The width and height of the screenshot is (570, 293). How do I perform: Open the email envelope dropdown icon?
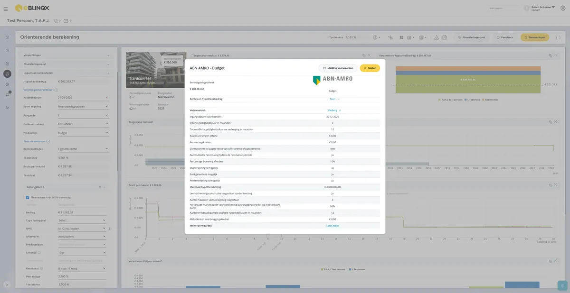(67, 21)
